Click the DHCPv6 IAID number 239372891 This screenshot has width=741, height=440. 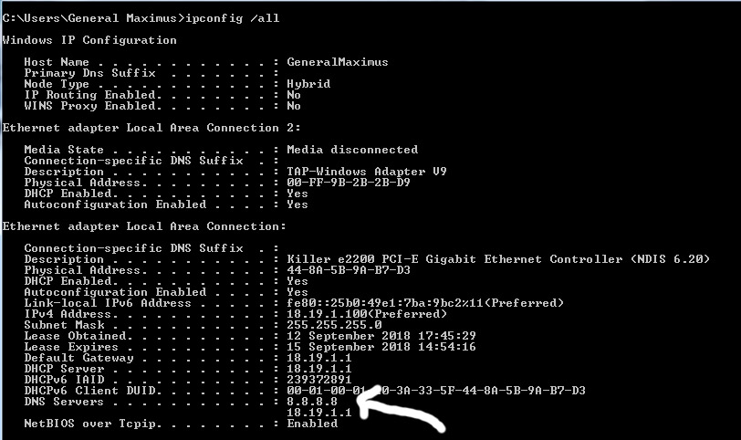[319, 380]
